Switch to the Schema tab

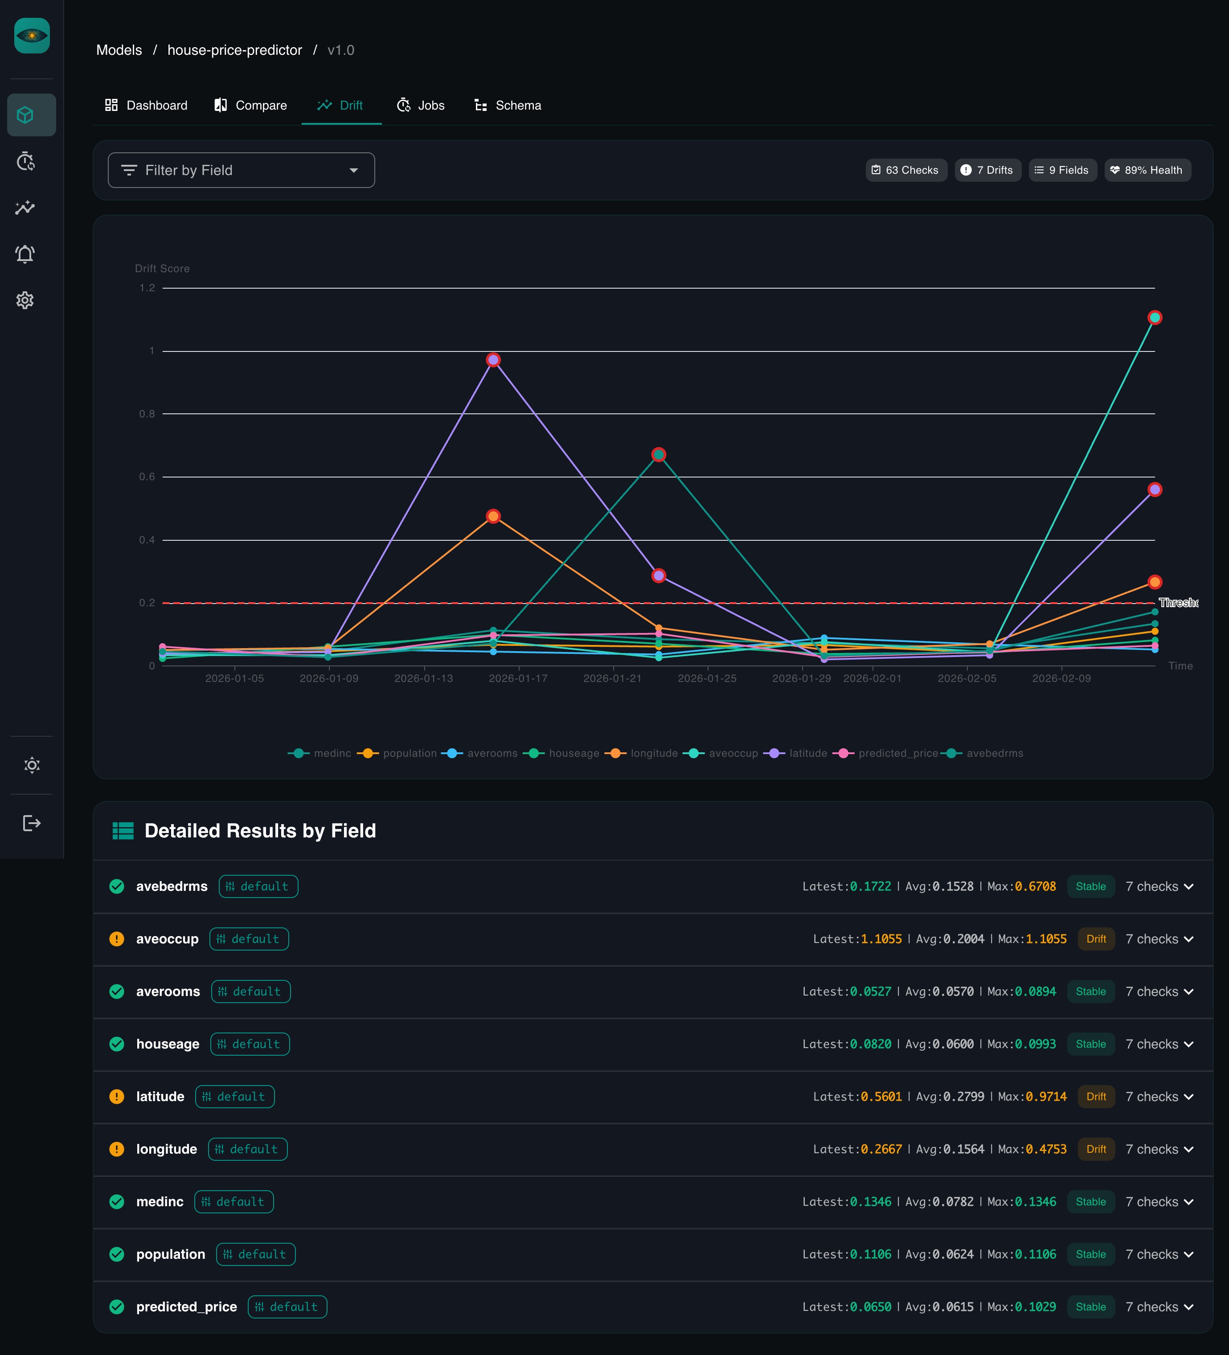(508, 106)
